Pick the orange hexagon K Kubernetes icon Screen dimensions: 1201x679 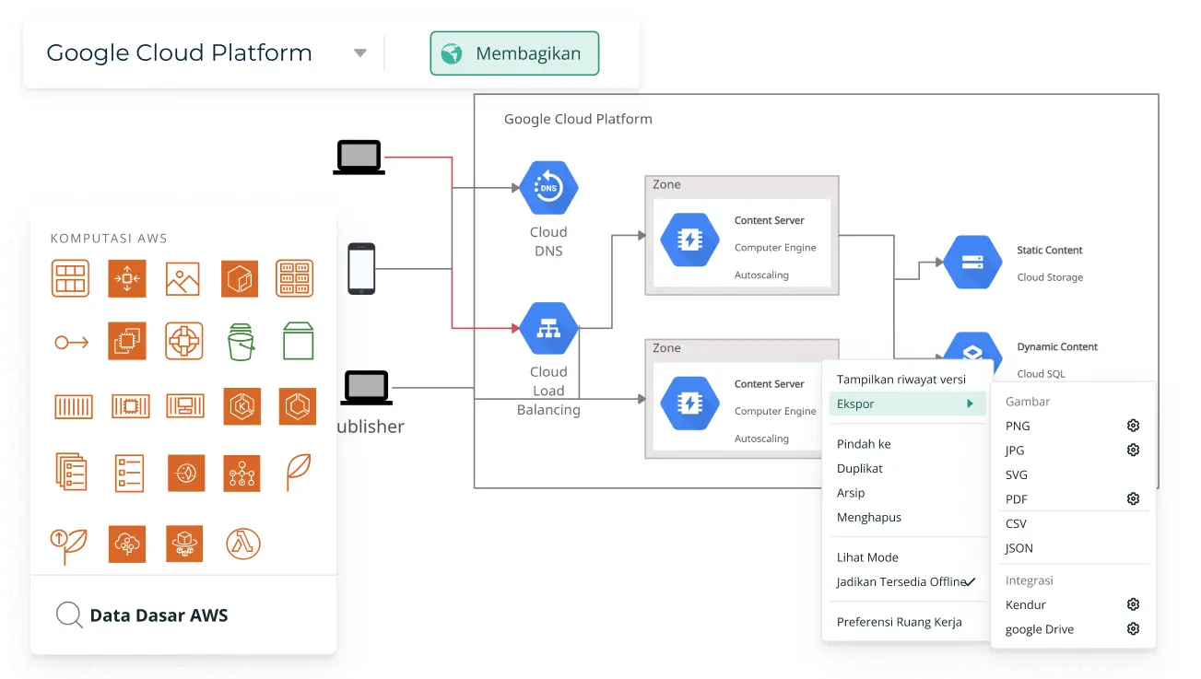(x=241, y=406)
